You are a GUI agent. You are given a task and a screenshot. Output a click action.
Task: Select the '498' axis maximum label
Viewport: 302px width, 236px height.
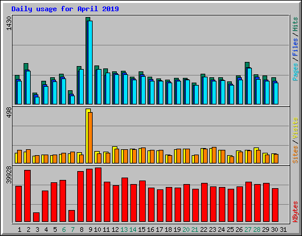[9, 113]
